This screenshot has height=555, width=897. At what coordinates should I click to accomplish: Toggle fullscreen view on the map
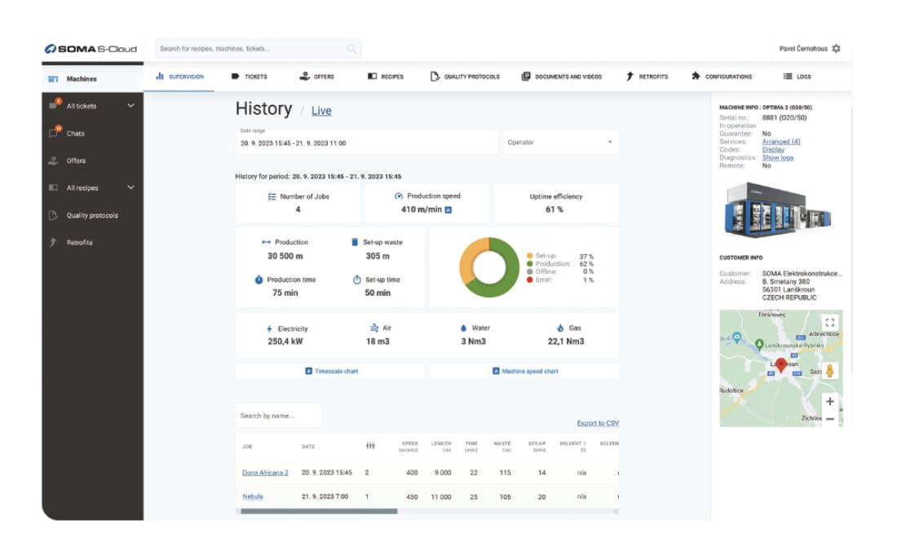[x=829, y=323]
